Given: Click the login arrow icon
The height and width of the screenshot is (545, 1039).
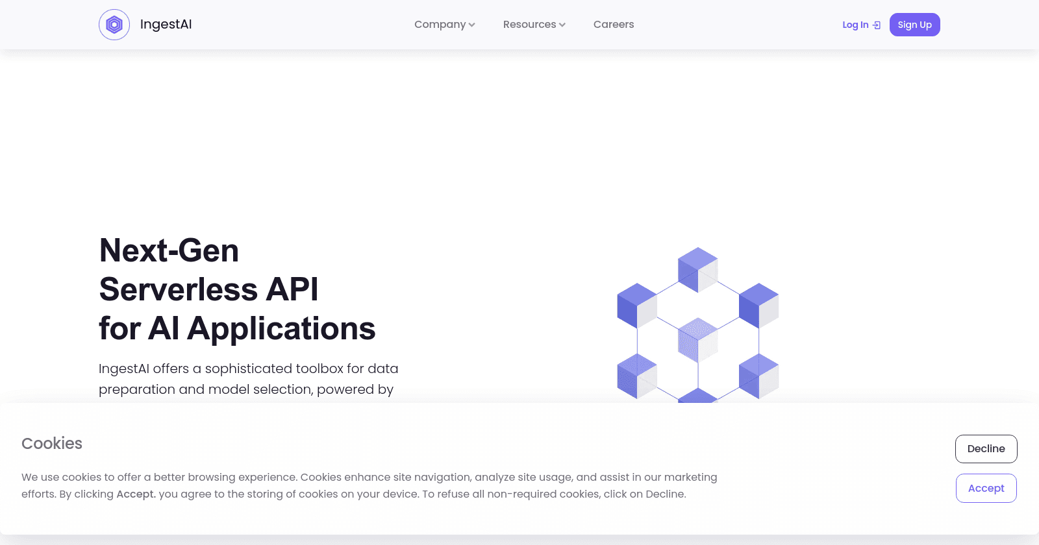Looking at the screenshot, I should click(877, 25).
